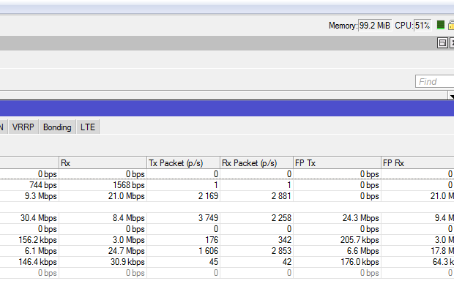Click the Tx Packet value 1 606

tap(209, 251)
